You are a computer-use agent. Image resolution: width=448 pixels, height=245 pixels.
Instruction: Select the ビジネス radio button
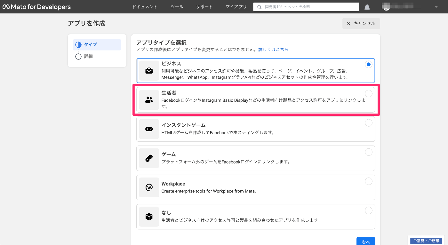pos(369,64)
